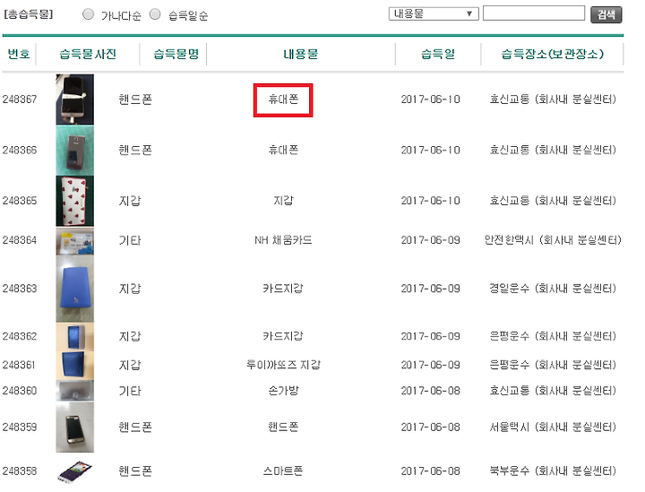Screen dimensions: 645x492
Task: Select the 가나다순 sort radio button
Action: [x=88, y=14]
